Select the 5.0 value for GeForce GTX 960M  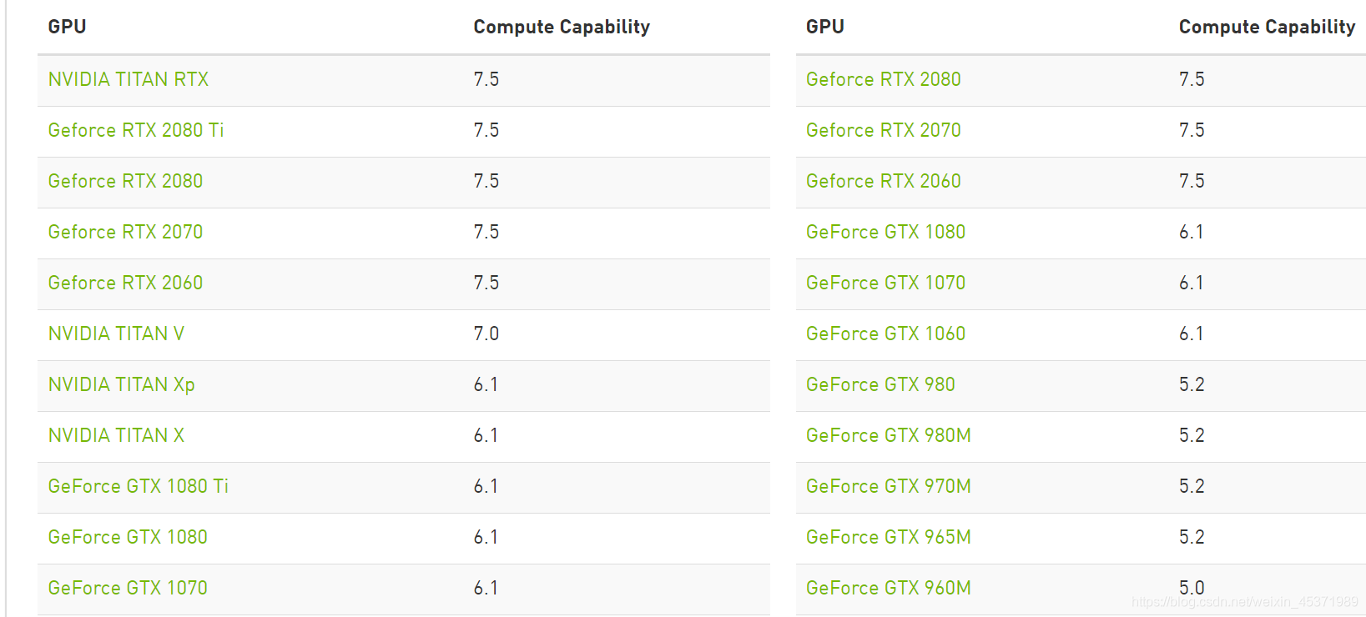(1192, 588)
